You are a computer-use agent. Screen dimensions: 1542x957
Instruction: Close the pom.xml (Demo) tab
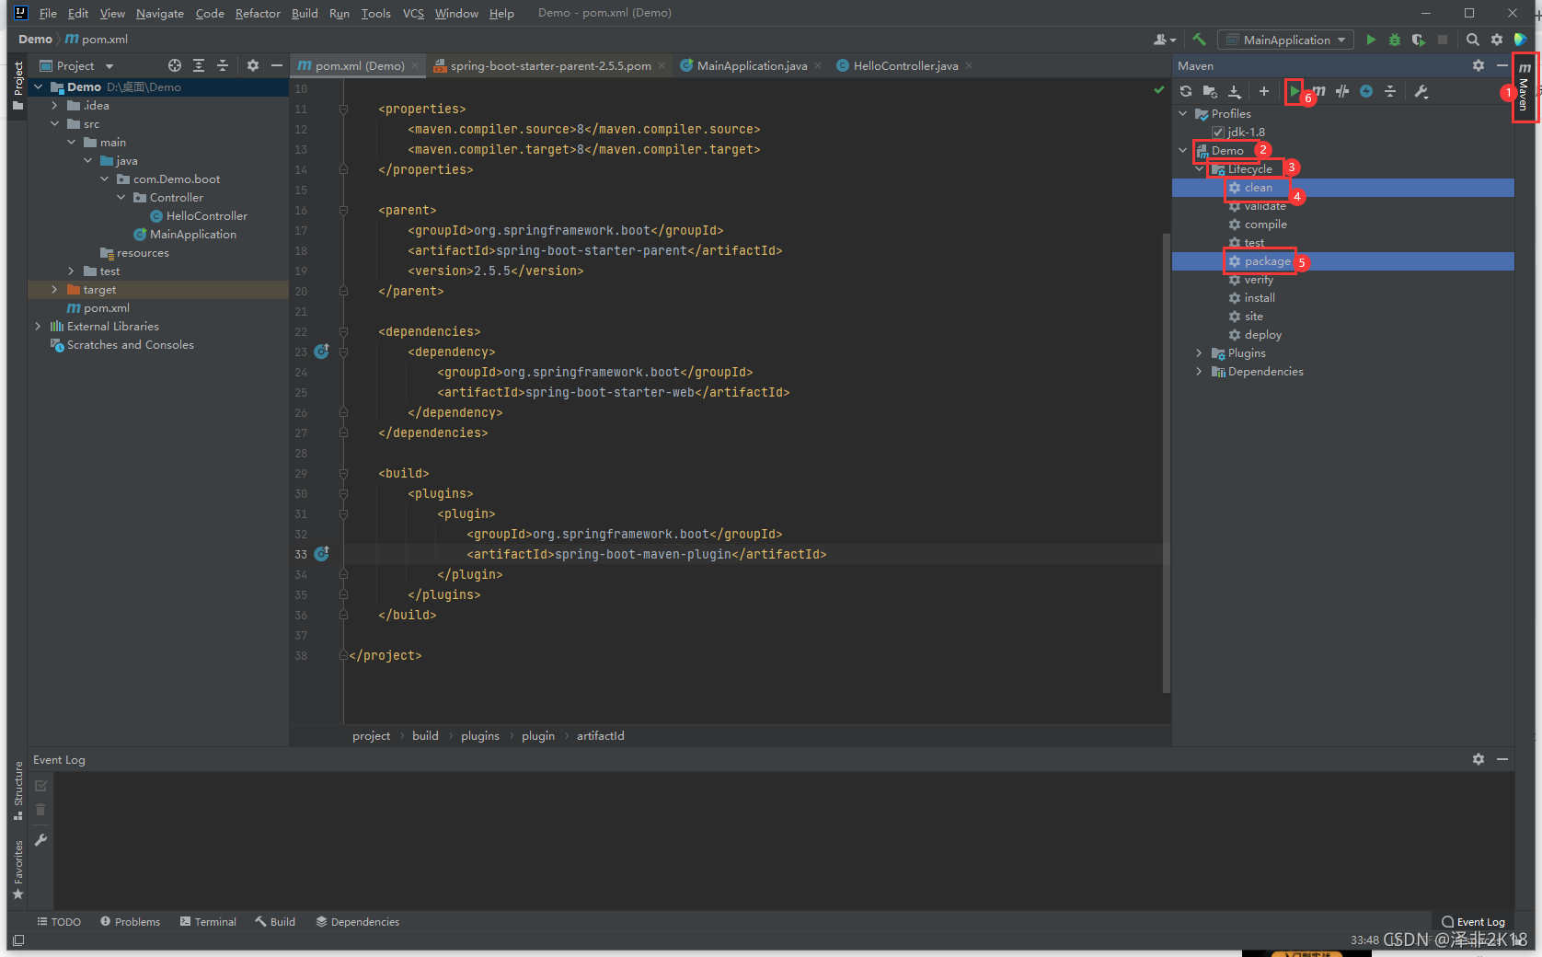tap(415, 65)
